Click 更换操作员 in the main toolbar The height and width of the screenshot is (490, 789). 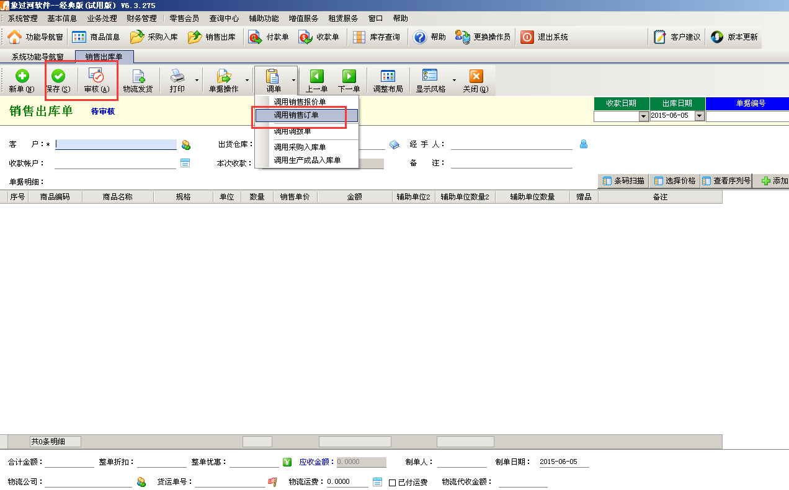483,37
